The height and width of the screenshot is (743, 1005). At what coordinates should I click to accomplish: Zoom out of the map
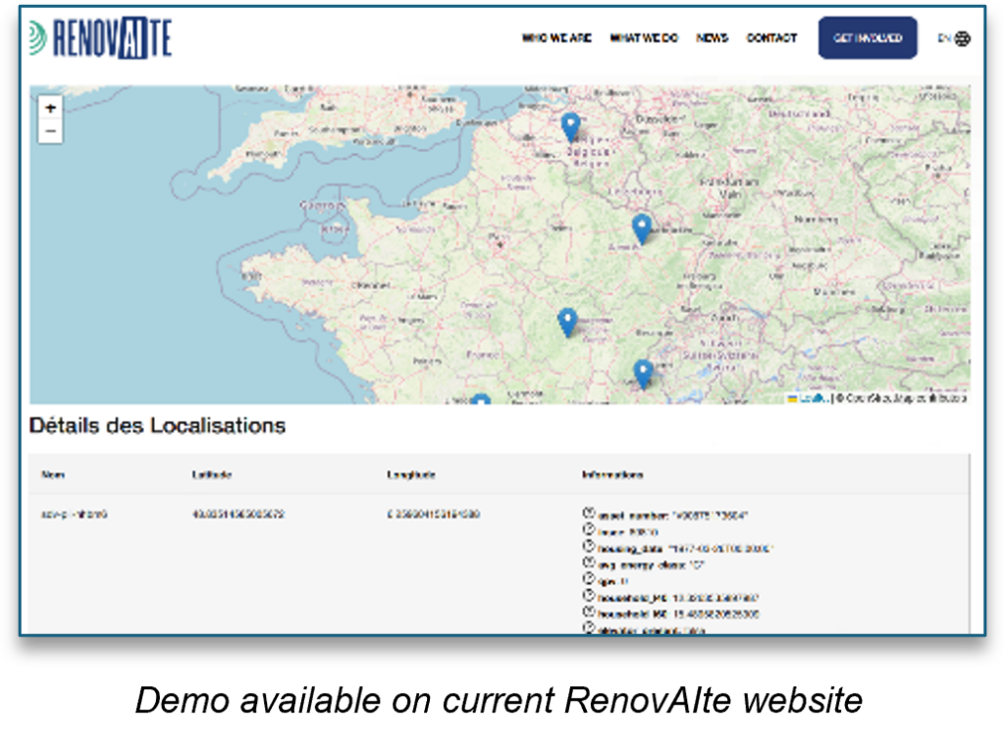[50, 132]
